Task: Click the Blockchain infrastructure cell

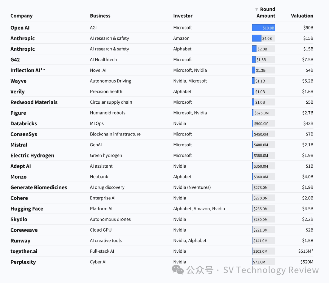Action: tap(116, 134)
